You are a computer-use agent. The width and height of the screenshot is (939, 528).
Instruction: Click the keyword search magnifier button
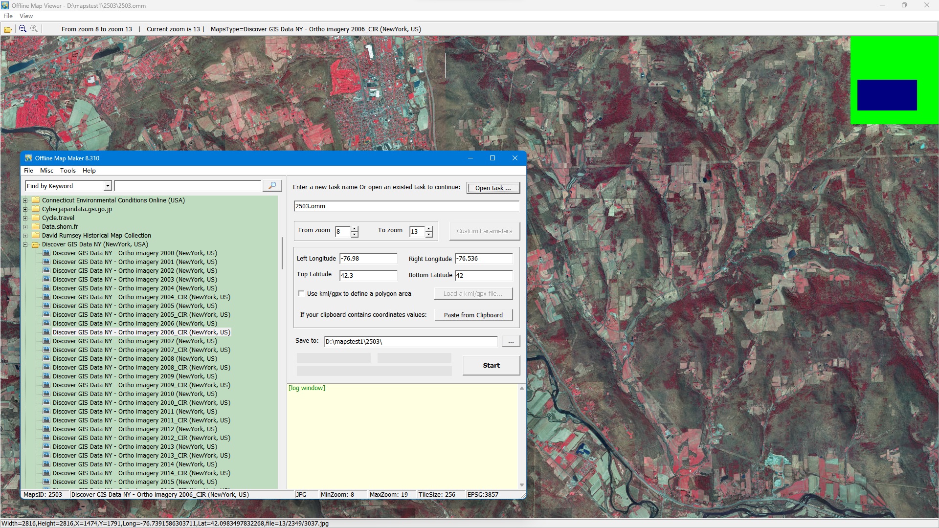click(x=272, y=186)
